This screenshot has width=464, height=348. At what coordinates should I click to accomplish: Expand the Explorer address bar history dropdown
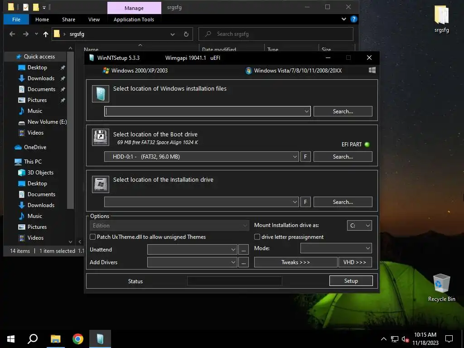(173, 34)
